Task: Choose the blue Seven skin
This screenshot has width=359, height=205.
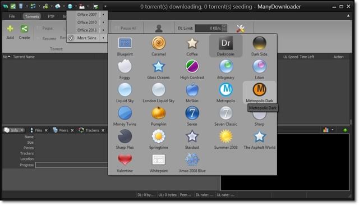Action: point(192,113)
